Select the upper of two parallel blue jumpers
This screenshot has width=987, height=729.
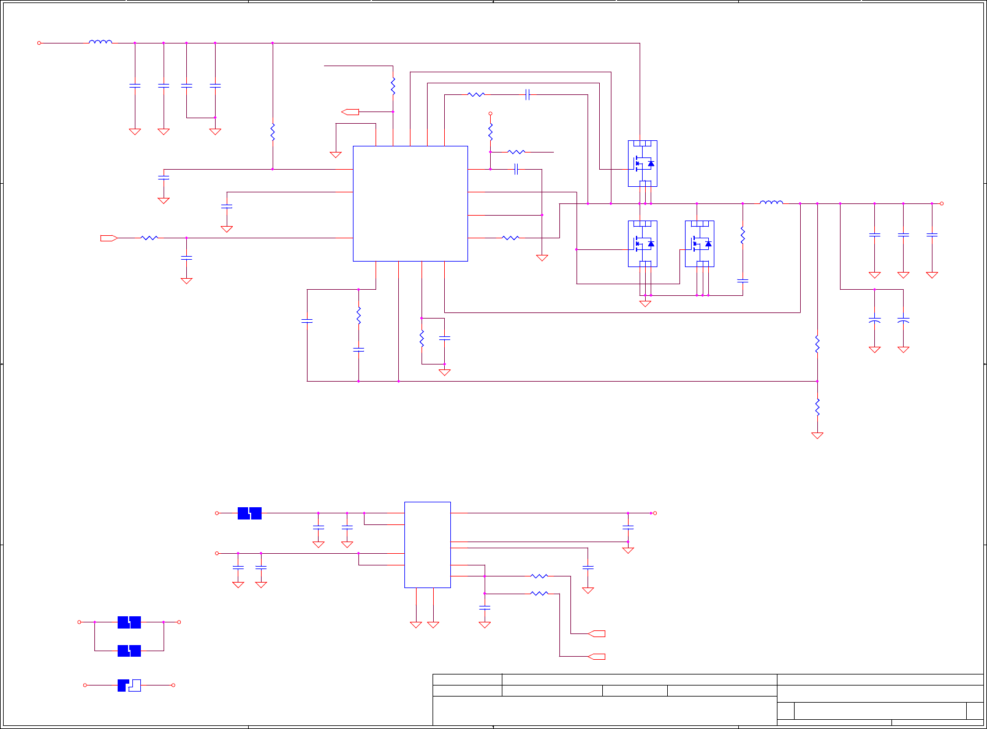tap(129, 622)
